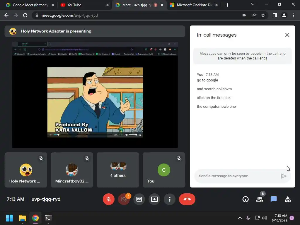Show everyone participants icon
300x225 pixels.
click(x=260, y=199)
